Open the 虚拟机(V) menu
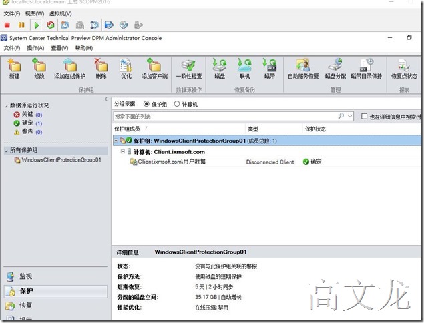 pyautogui.click(x=60, y=13)
